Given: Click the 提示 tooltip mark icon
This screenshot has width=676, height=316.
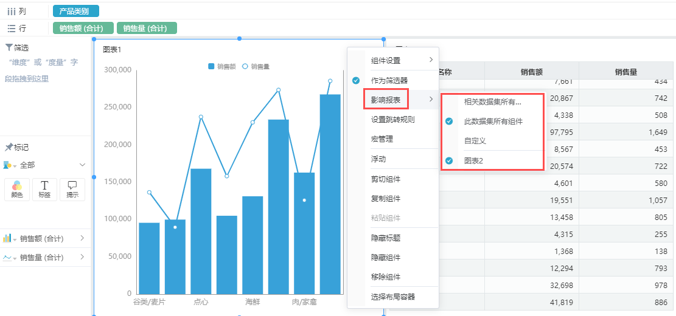Looking at the screenshot, I should (72, 190).
